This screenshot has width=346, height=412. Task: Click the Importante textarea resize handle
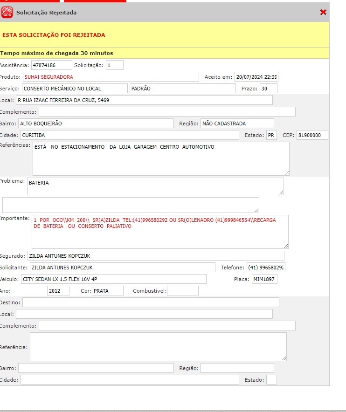pos(286,246)
